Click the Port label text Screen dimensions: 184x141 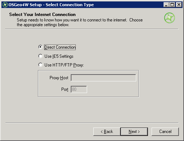point(65,89)
